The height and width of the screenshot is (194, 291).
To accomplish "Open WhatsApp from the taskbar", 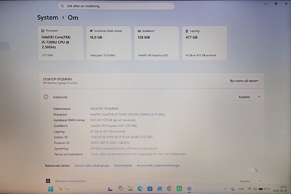I will tap(179, 188).
